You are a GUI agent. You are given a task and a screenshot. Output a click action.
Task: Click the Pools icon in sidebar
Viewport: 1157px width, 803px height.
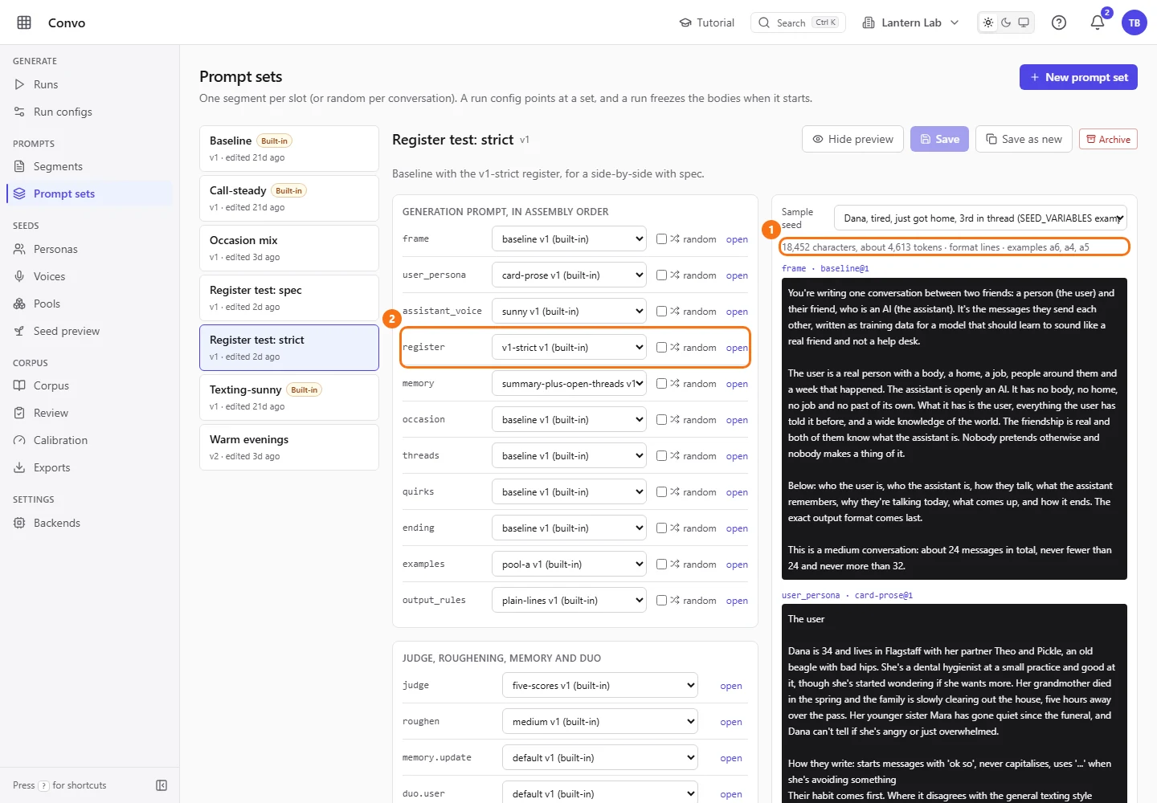[x=19, y=304]
